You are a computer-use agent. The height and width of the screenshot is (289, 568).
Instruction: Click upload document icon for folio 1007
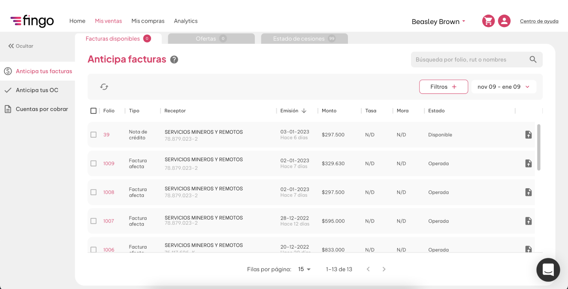pyautogui.click(x=529, y=221)
